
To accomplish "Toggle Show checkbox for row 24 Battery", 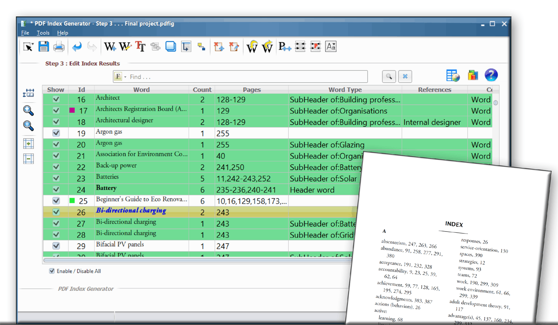I will pyautogui.click(x=56, y=189).
